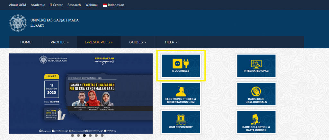Open the Research link
This screenshot has height=140, width=329.
click(74, 5)
